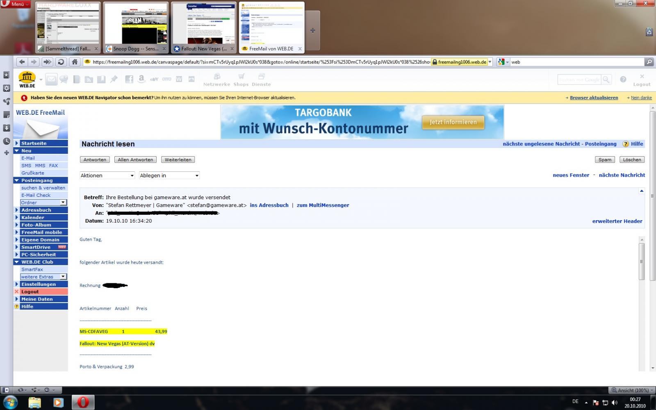Screen dimensions: 656x410
Task: Open the Amazon shortcut icon
Action: [x=141, y=79]
